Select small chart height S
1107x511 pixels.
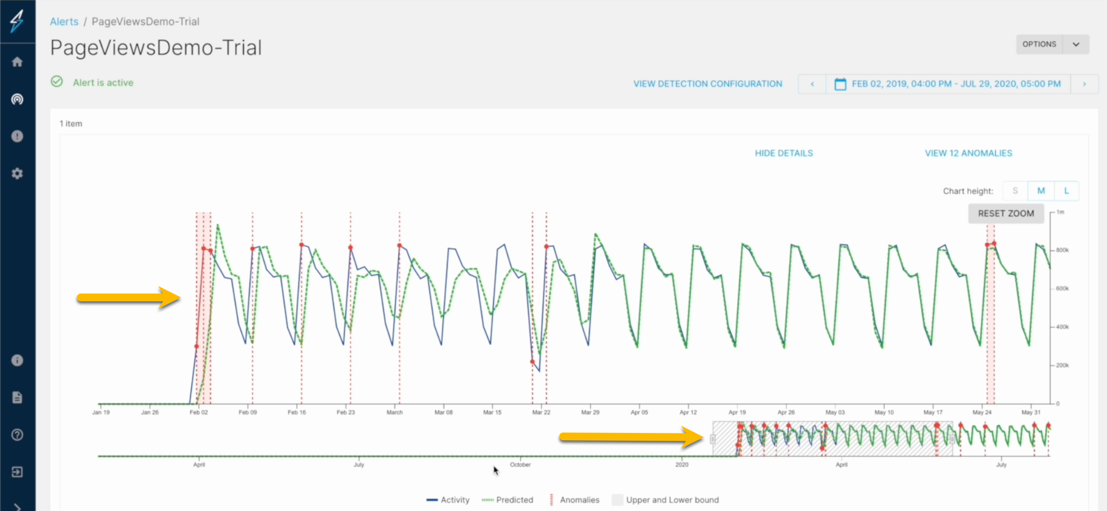pyautogui.click(x=1015, y=191)
